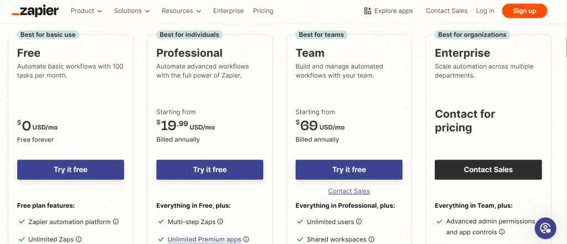
Task: Click info icon beside Zapier automation platform
Action: tap(116, 222)
